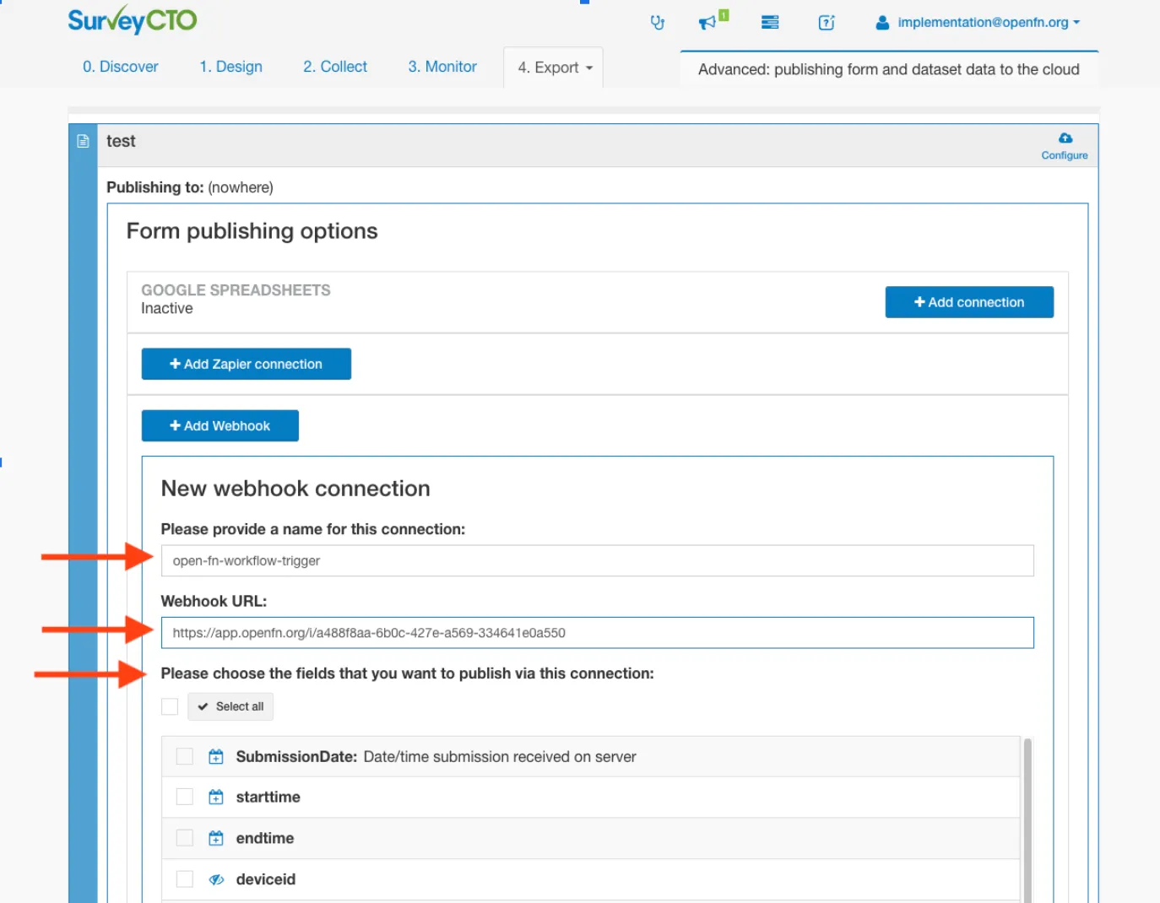This screenshot has width=1160, height=903.
Task: Click the deviceid field label
Action: (266, 879)
